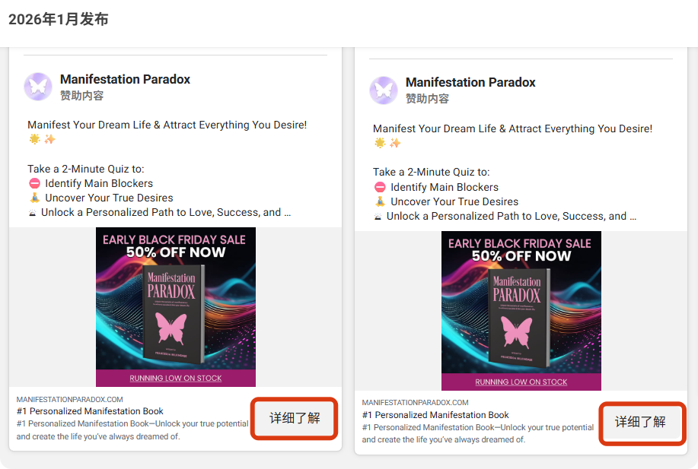Screen dimensions: 698x469
Task: Open Manifestation Paradox page name in right ad
Action: click(470, 82)
